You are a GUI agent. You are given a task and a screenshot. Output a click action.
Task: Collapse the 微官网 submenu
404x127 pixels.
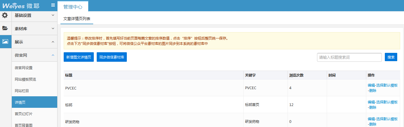pyautogui.click(x=34, y=55)
